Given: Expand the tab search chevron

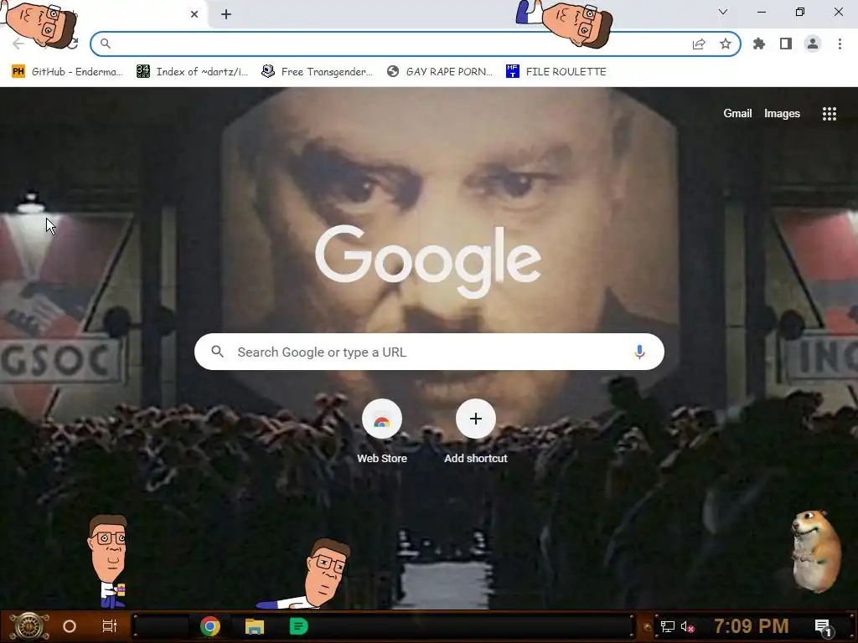Looking at the screenshot, I should point(723,12).
